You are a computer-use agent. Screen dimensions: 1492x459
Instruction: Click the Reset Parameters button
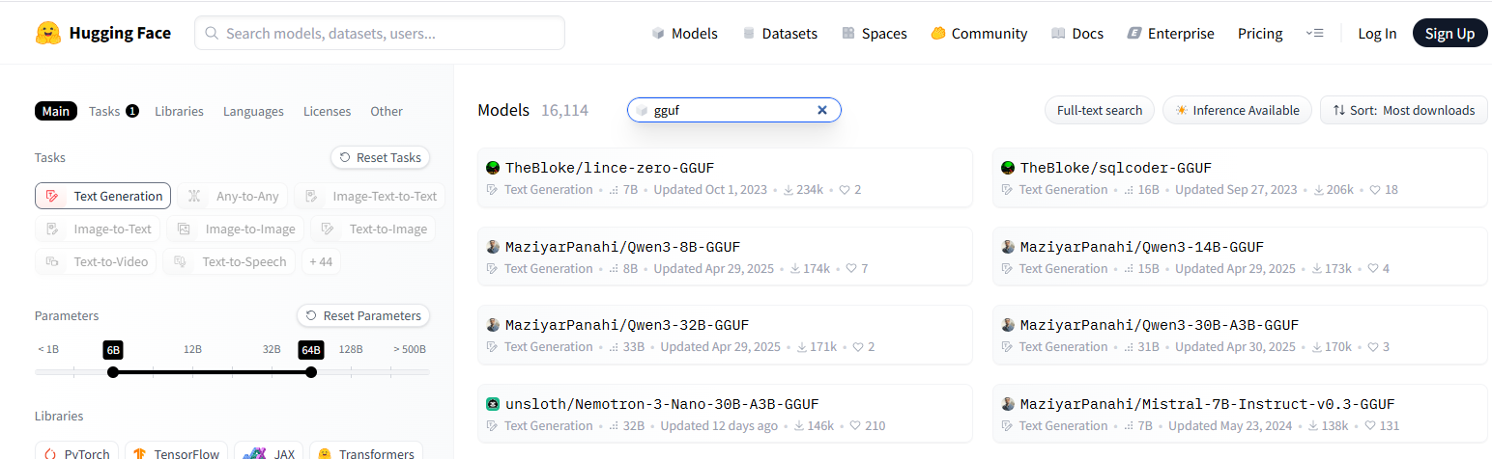363,315
